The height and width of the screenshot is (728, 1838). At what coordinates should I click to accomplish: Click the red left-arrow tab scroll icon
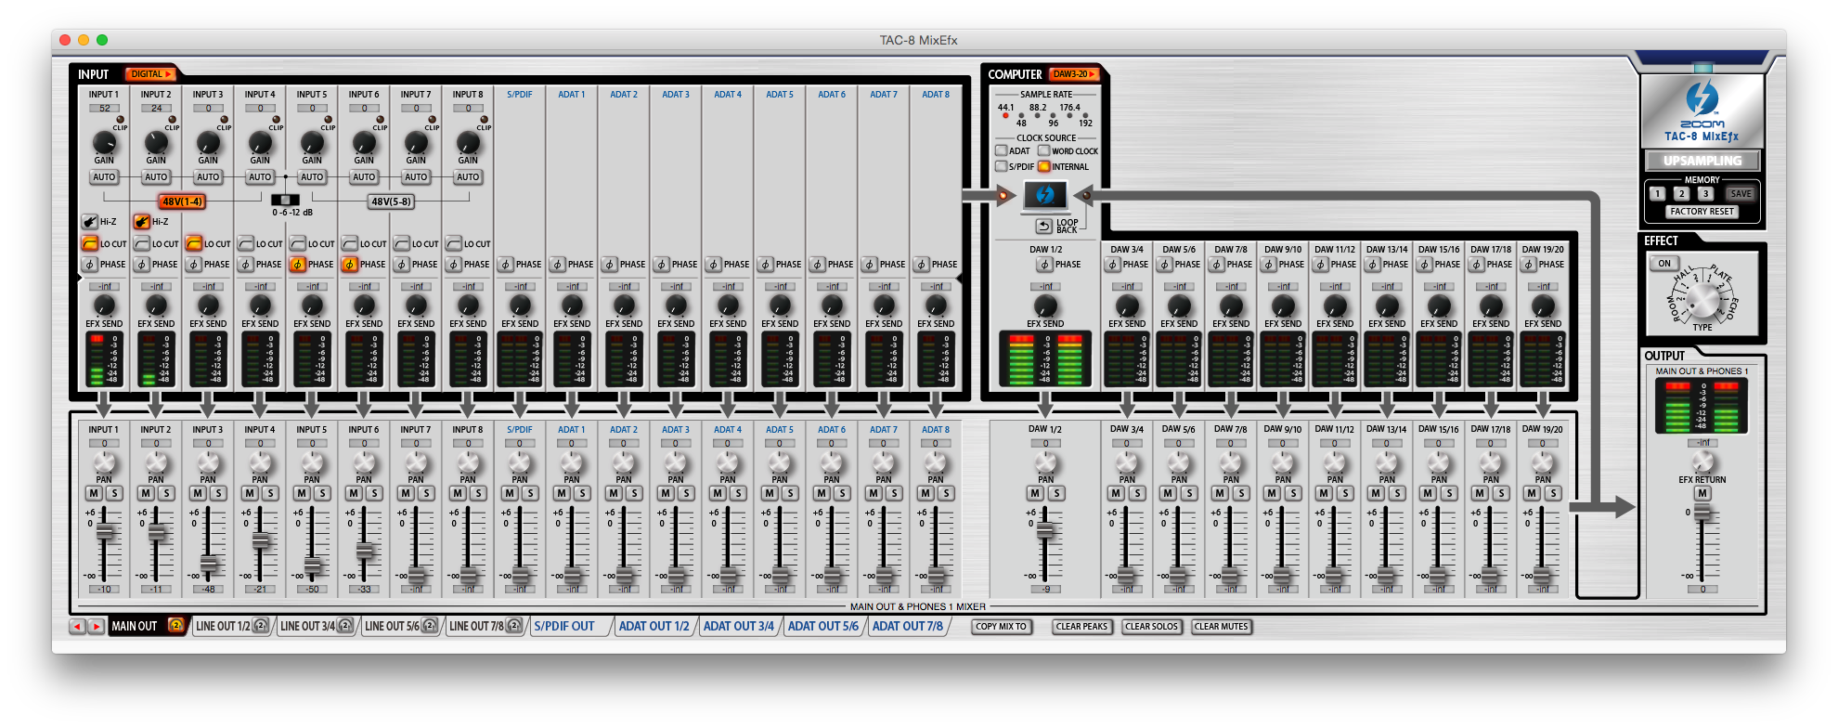pos(78,627)
